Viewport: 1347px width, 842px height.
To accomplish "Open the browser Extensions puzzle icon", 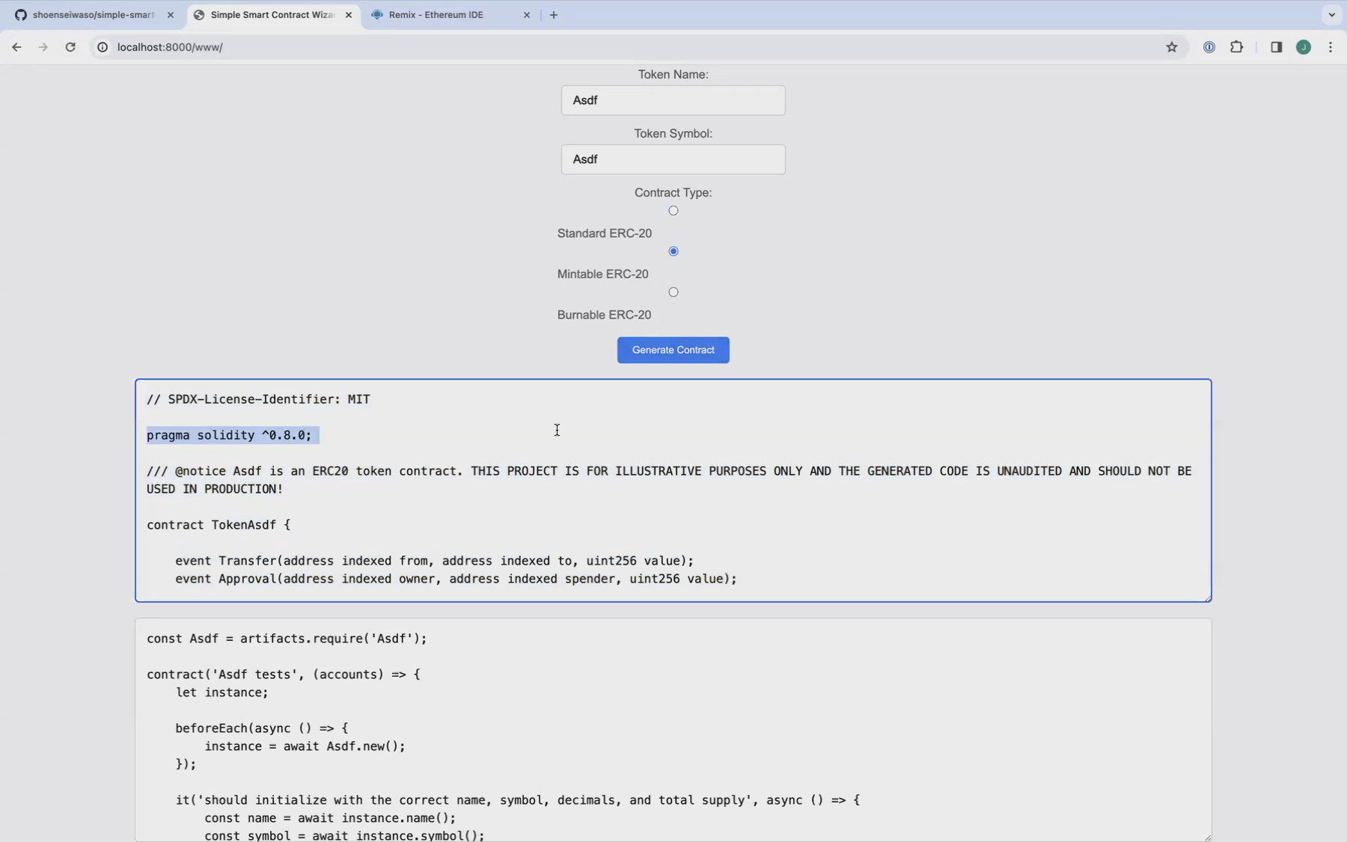I will coord(1237,46).
